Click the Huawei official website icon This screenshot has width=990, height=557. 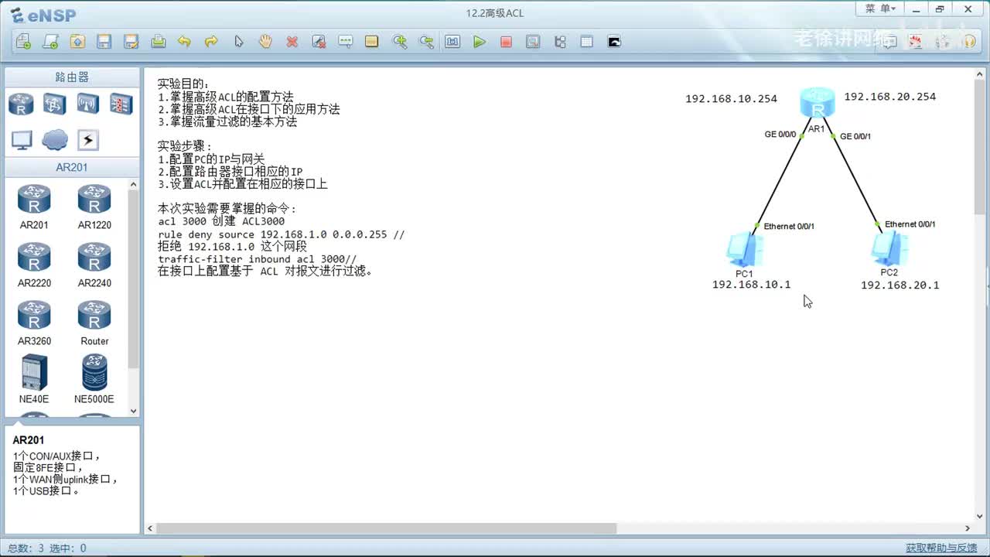[x=917, y=42]
